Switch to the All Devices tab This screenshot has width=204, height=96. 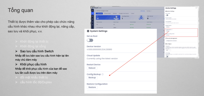point(143,11)
